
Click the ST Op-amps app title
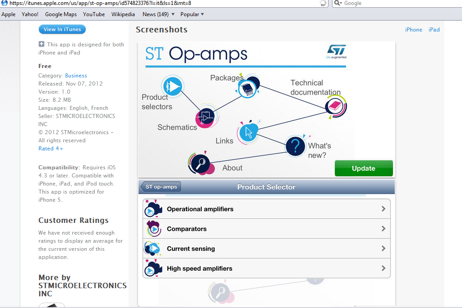coord(196,54)
